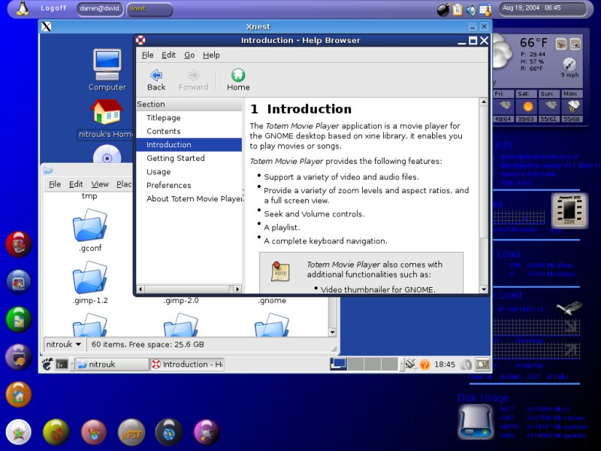Click the Introduction - Help taskbar button
601x451 pixels.
click(187, 365)
